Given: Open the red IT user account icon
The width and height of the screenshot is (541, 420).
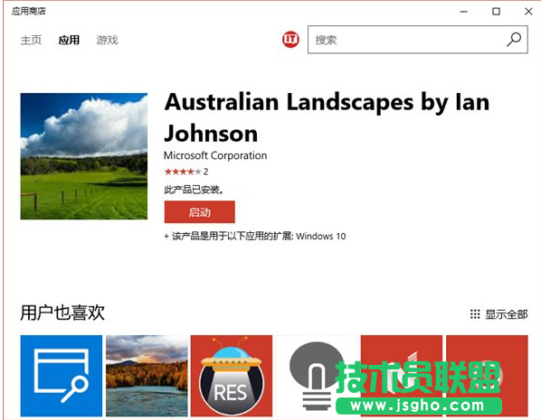Looking at the screenshot, I should point(290,39).
